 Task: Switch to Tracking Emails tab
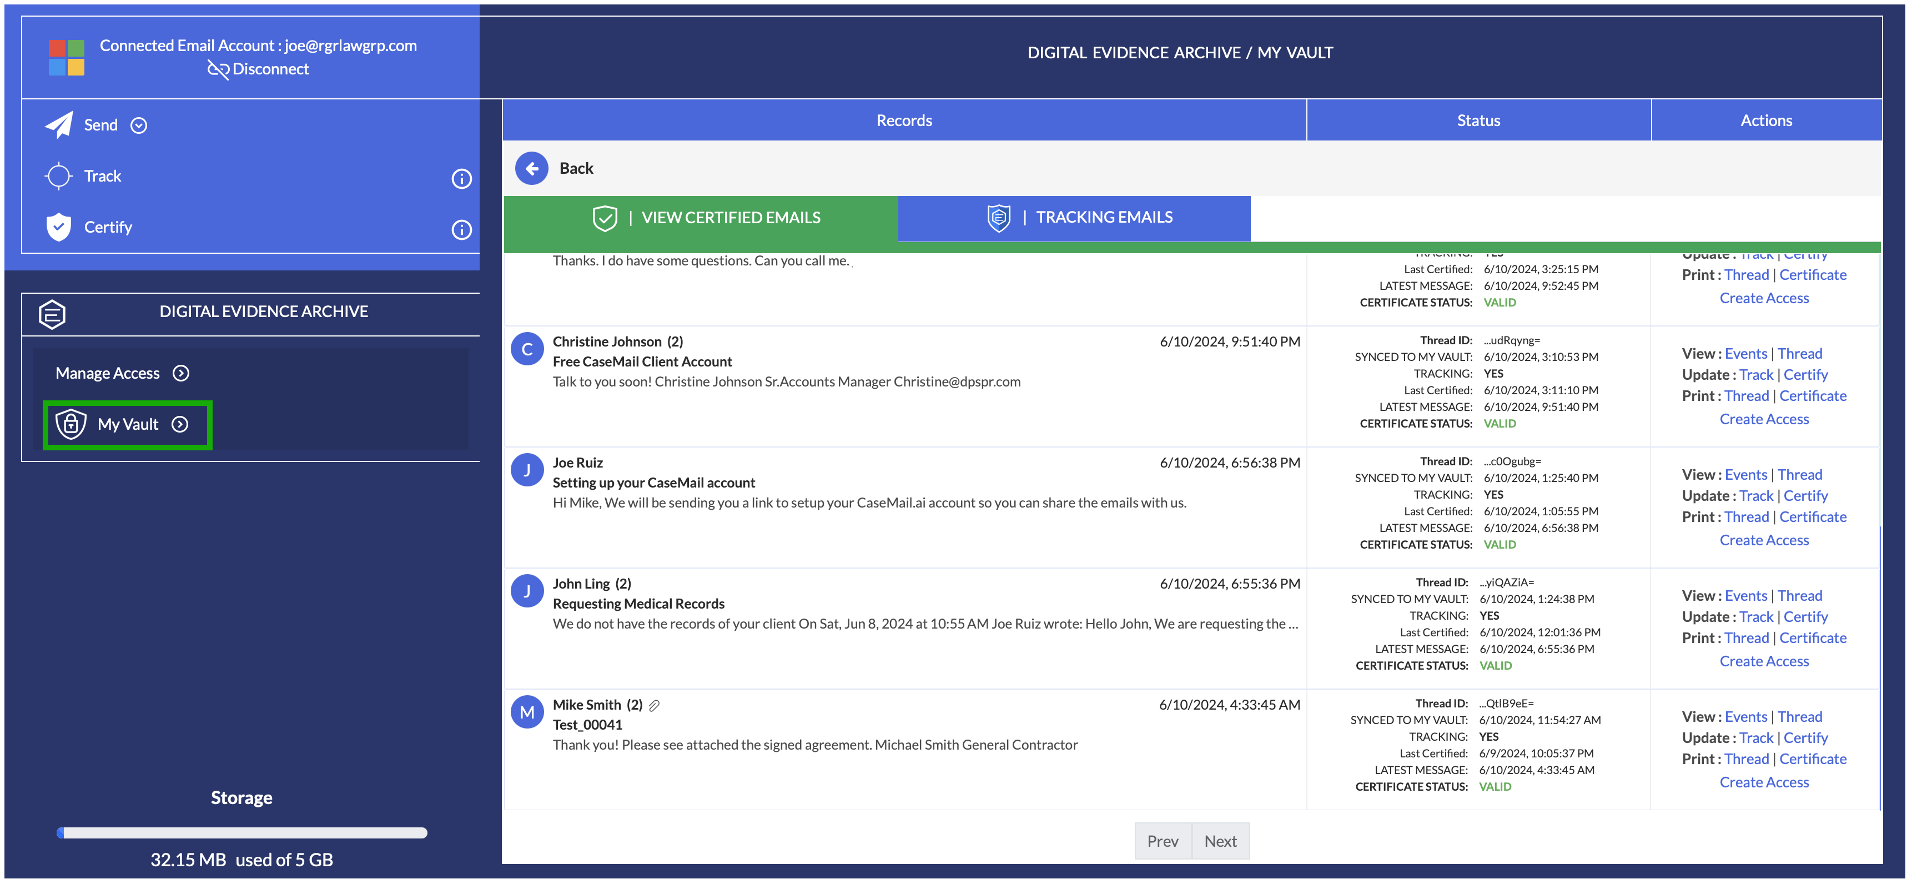click(1074, 218)
